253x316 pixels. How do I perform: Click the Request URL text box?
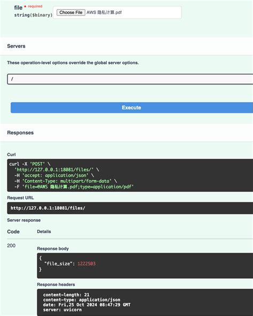(130, 208)
